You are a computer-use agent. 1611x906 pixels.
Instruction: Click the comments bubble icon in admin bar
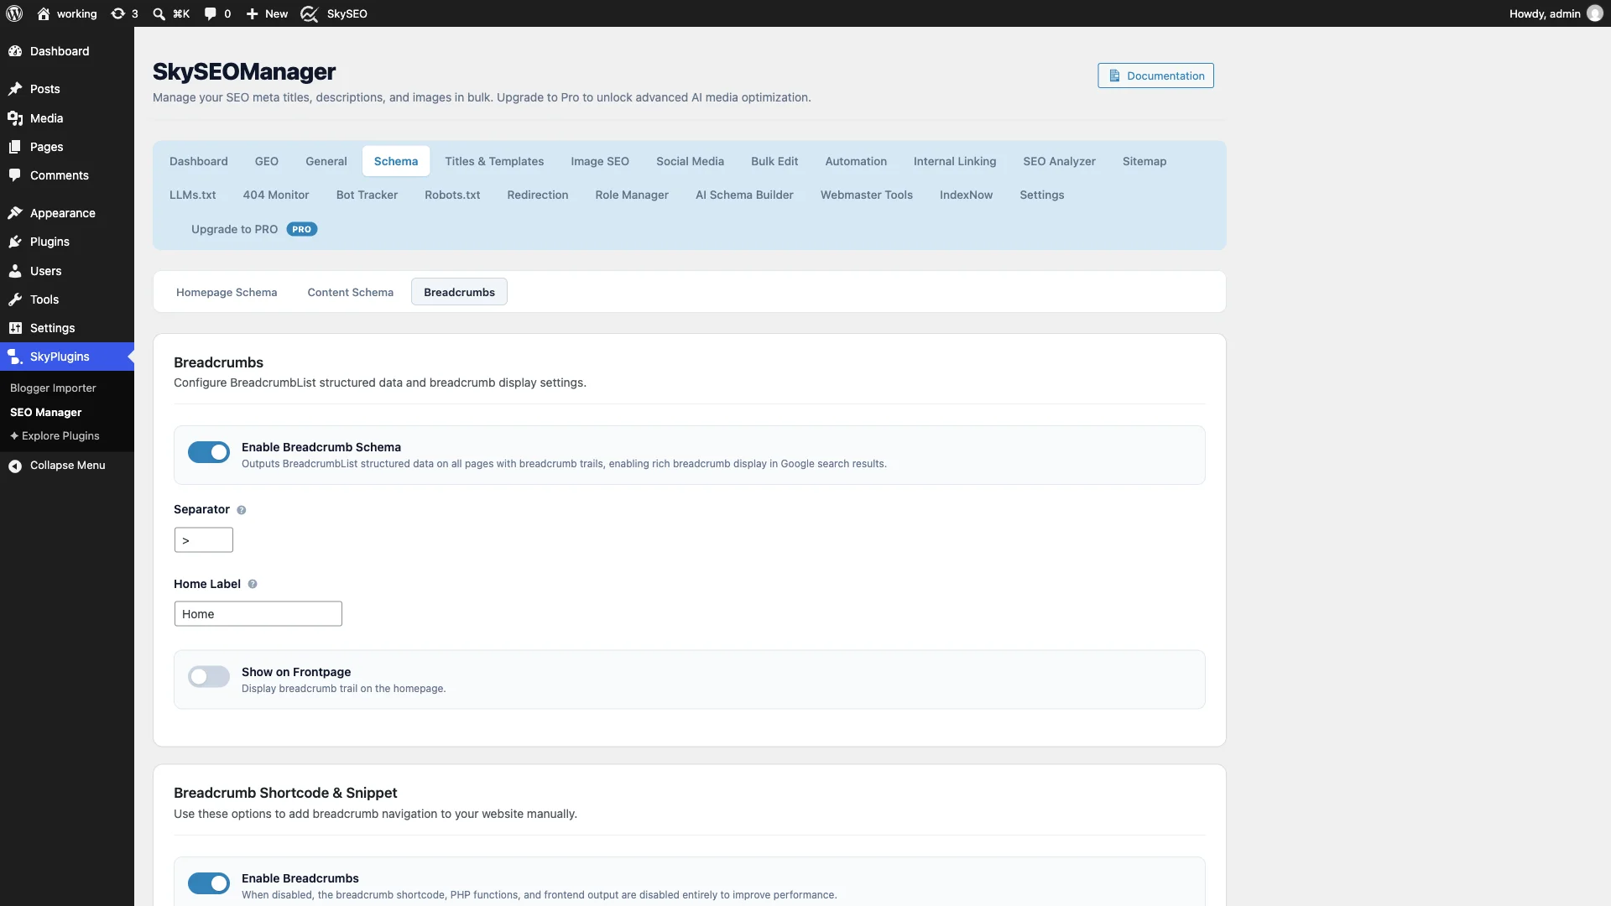(210, 13)
